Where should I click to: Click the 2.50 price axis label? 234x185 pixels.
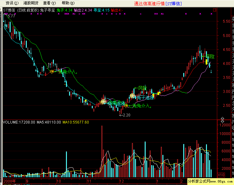[227, 105]
